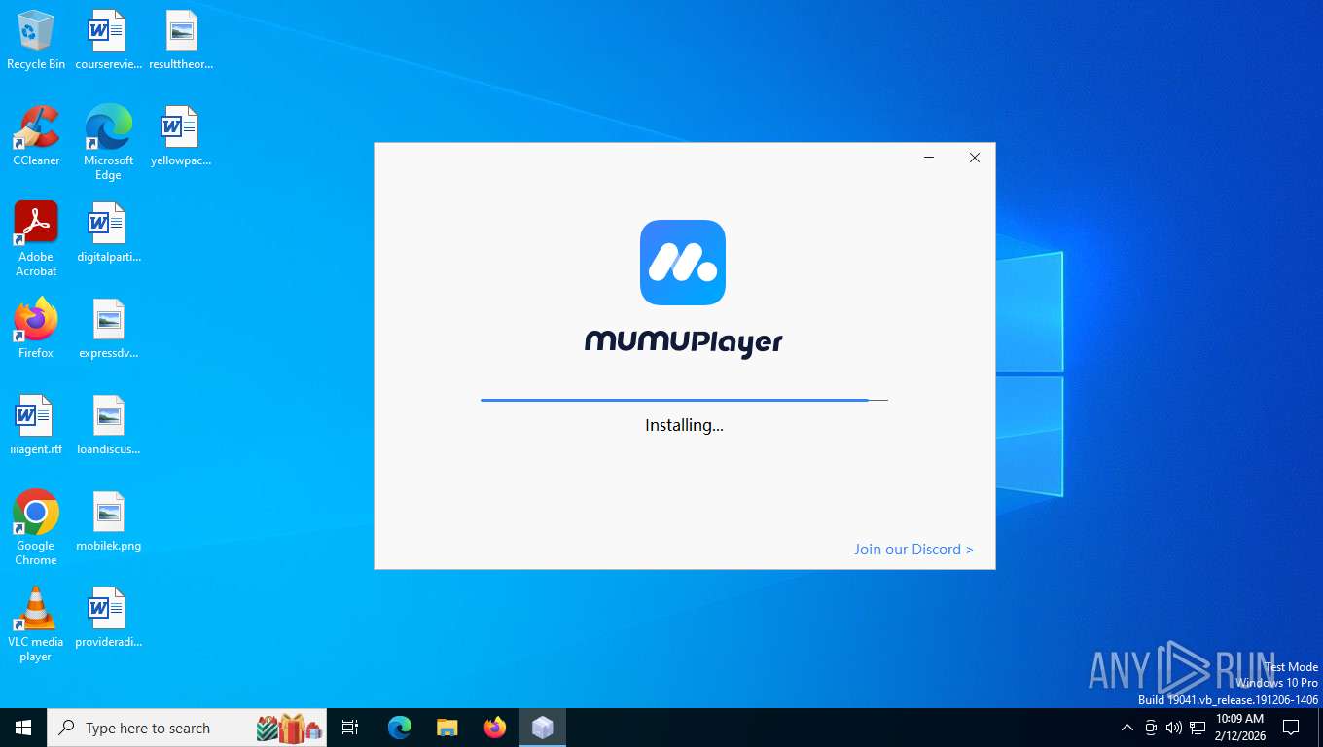Open the clock and calendar flyout

click(1239, 728)
